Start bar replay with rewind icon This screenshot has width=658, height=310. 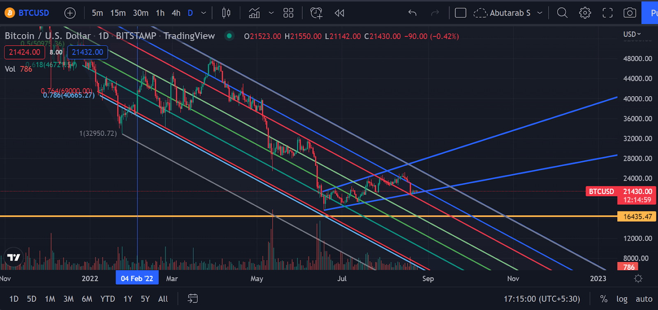[x=339, y=13]
